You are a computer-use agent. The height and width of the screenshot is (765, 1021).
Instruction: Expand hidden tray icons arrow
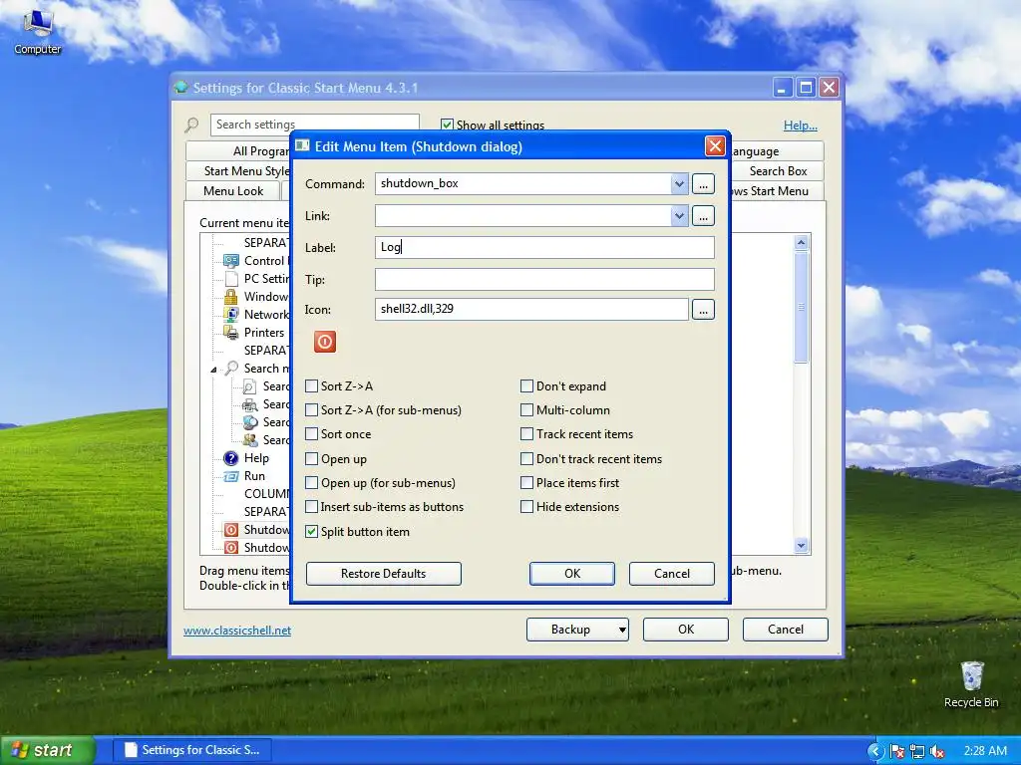pos(875,751)
